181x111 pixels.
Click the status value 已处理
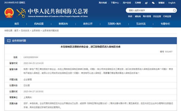coord(27,86)
